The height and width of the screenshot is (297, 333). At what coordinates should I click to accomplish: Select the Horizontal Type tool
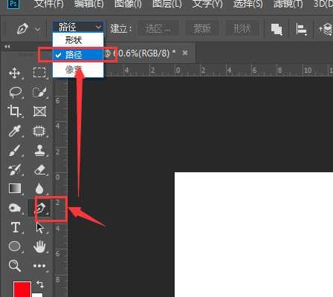[x=16, y=227]
